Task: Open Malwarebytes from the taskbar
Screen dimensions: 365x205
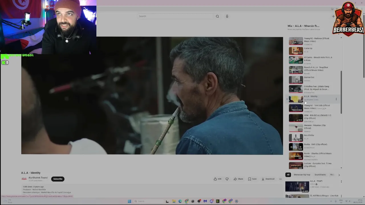Action: [x=205, y=201]
